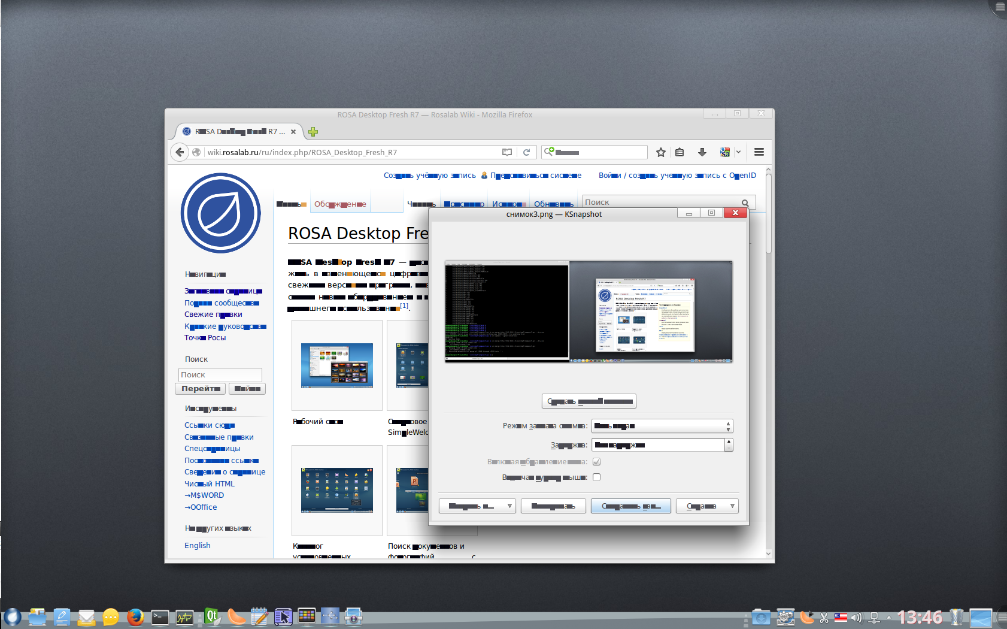Toggle Reader View icon in the address bar
This screenshot has height=629, width=1007.
click(x=507, y=152)
